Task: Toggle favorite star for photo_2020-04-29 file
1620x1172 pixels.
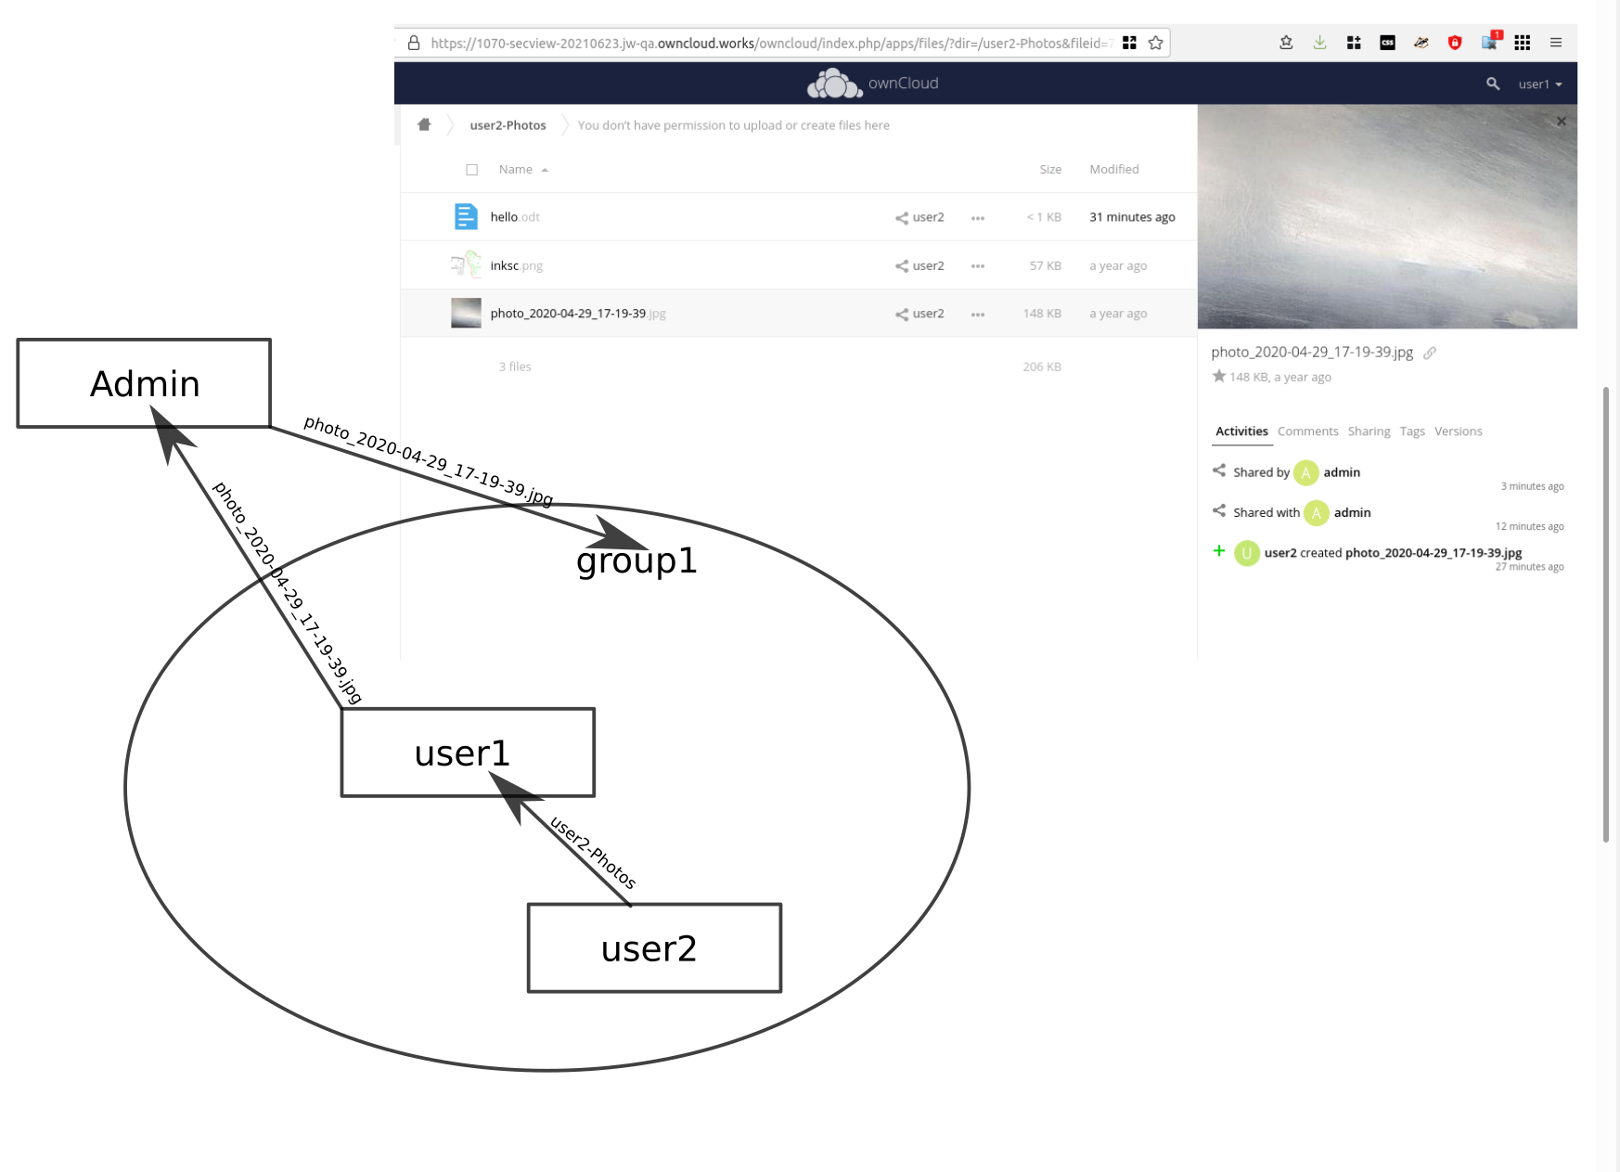Action: [1219, 376]
